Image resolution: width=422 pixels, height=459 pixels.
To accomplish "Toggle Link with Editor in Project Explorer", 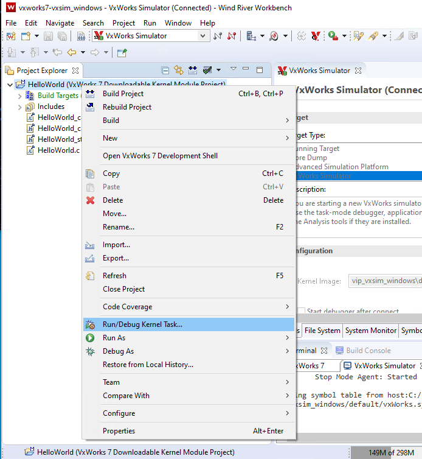I will tap(179, 71).
